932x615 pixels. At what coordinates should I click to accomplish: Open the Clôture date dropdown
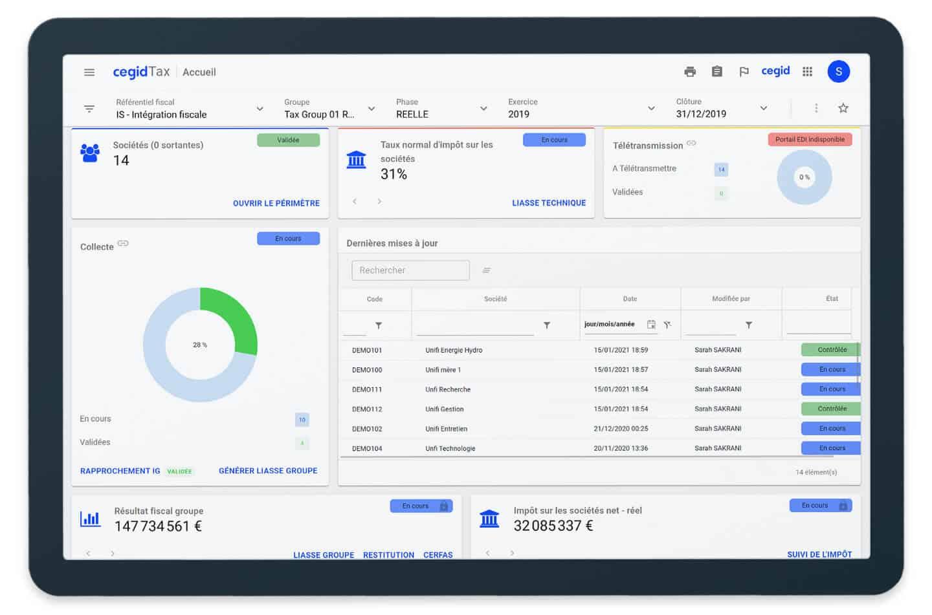(763, 109)
